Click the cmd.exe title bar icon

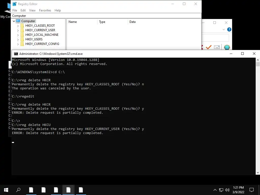pos(16,54)
